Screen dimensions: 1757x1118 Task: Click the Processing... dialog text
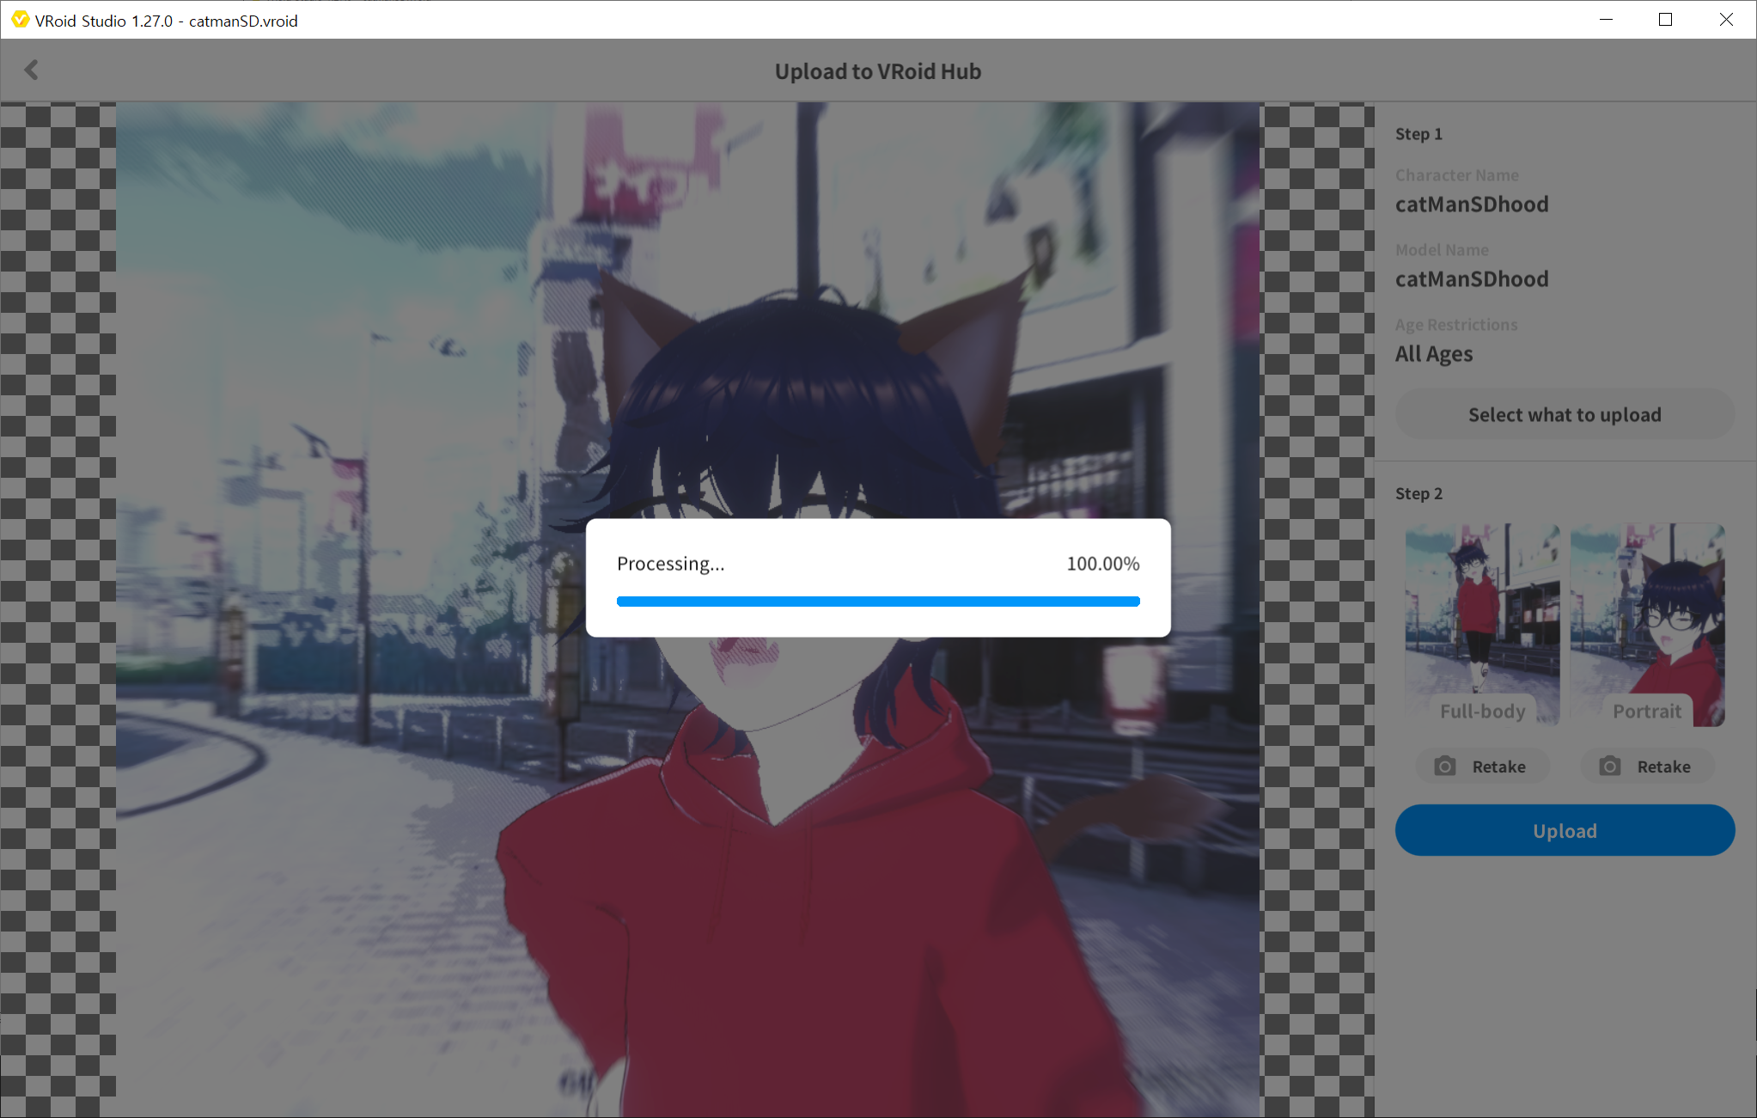(670, 564)
